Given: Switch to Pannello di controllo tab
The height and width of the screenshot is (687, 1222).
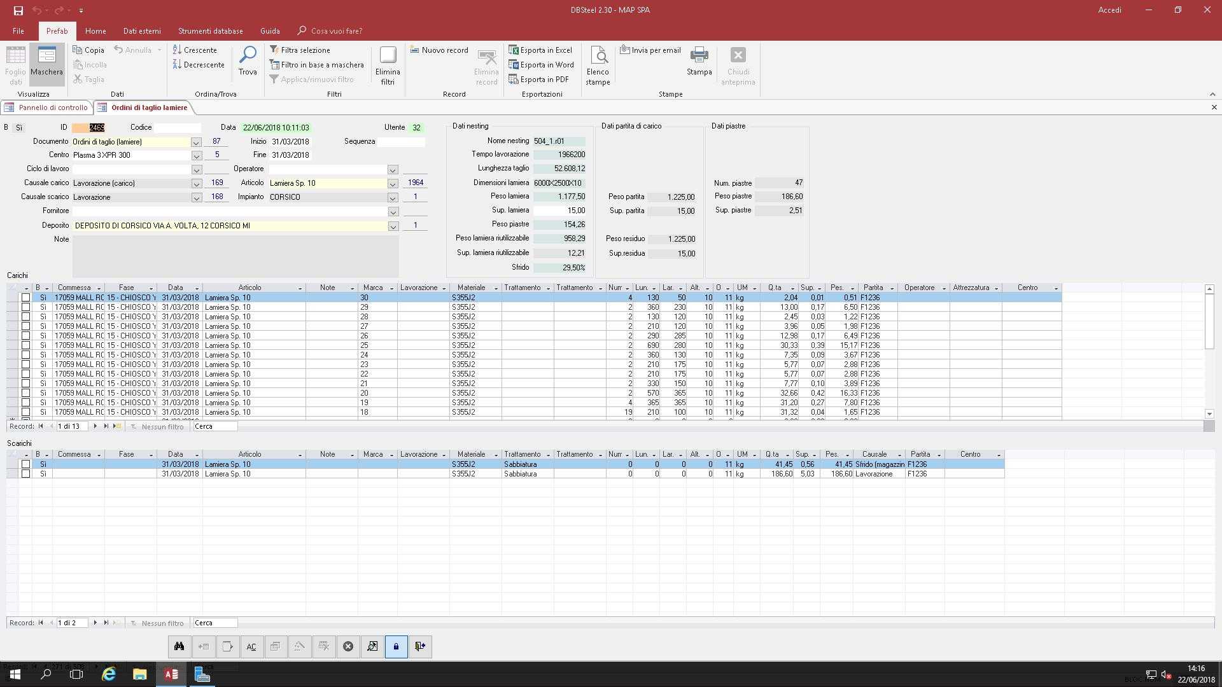Looking at the screenshot, I should point(47,108).
